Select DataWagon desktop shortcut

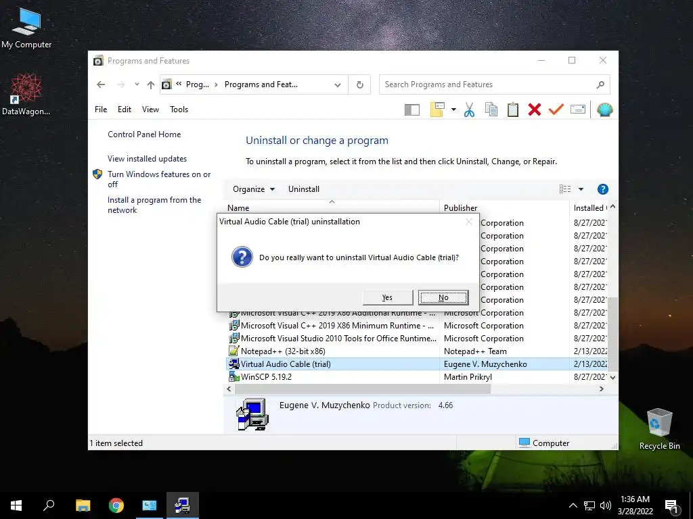[26, 95]
